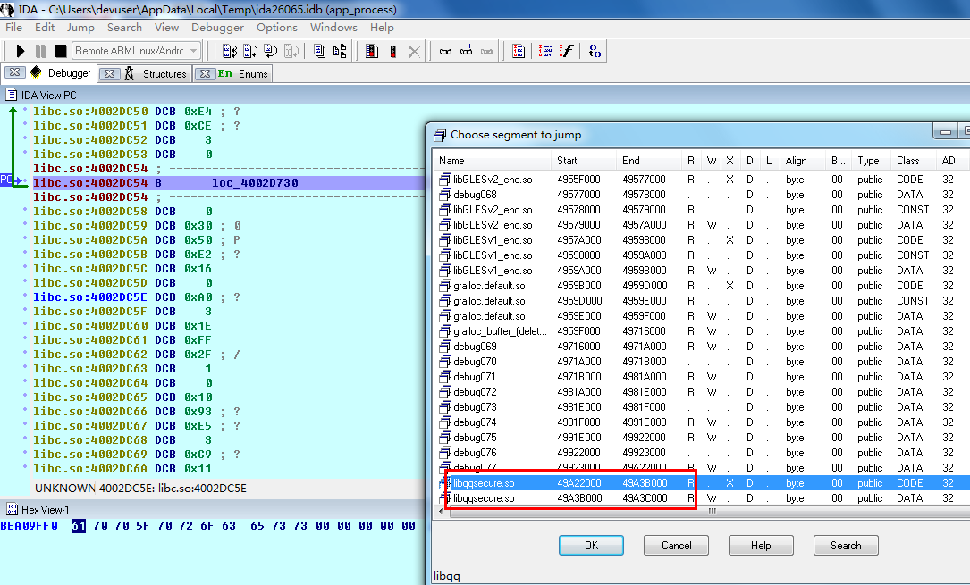Close the Structures tab
This screenshot has width=970, height=585.
coord(109,73)
